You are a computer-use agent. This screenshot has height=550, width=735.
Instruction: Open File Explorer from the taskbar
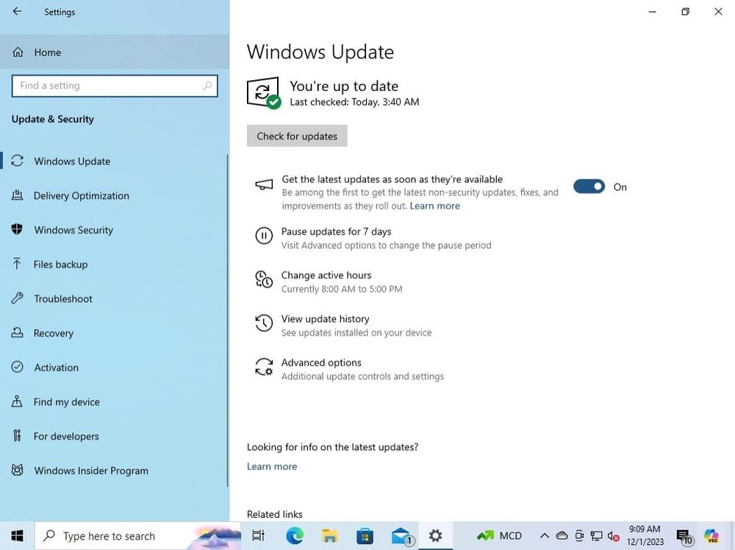[329, 535]
